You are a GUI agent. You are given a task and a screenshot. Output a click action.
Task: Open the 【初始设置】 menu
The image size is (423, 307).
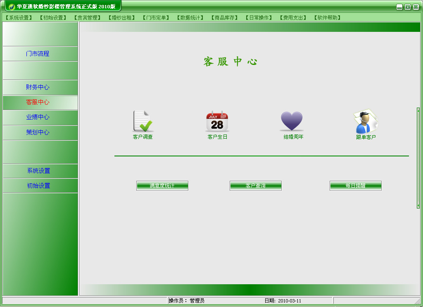tap(53, 17)
